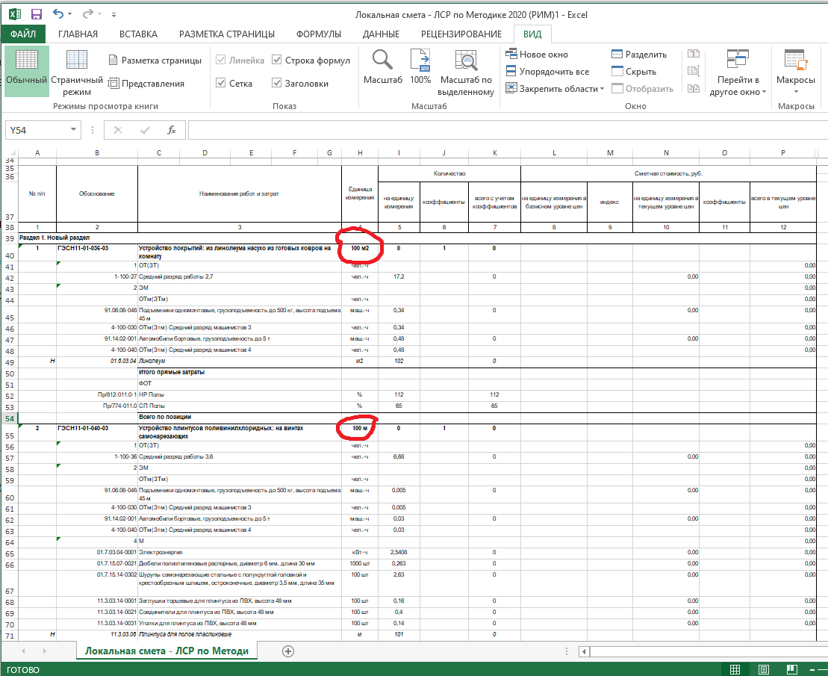The image size is (828, 676).
Task: Click the cell reading ГЭСН11-01-040-03
Action: [x=96, y=432]
